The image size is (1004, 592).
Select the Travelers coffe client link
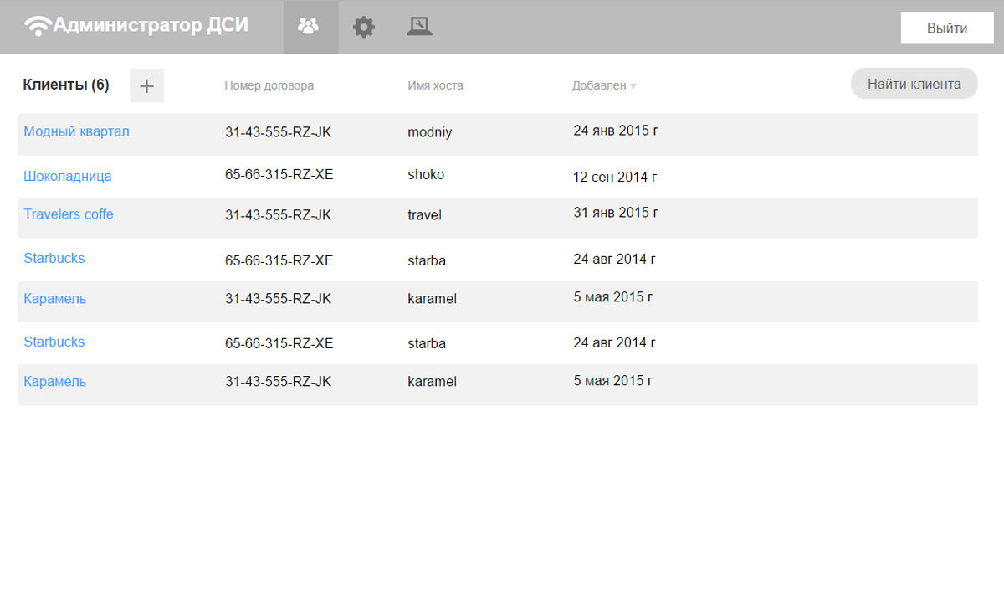(x=69, y=214)
